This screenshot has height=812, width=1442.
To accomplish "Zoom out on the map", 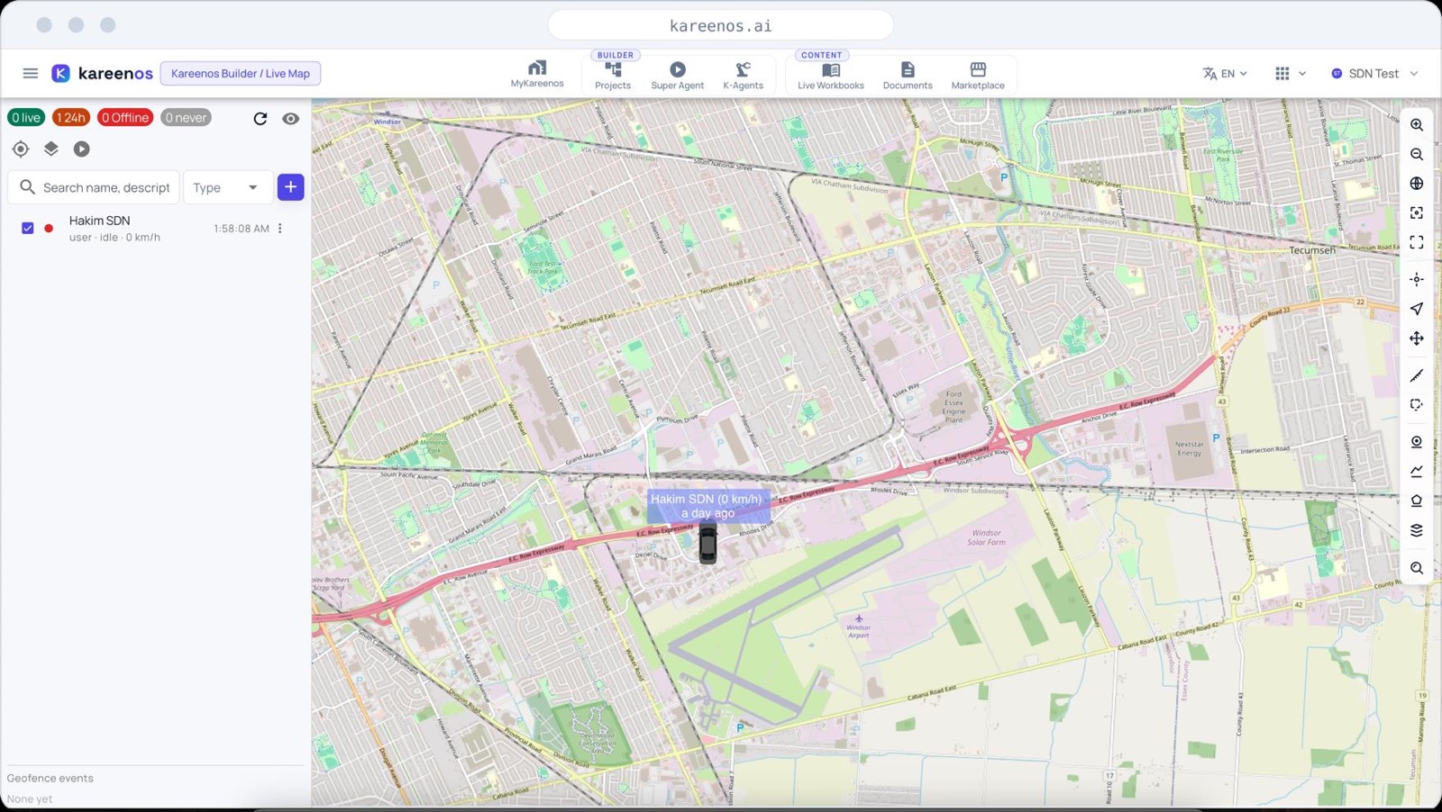I will 1417,155.
